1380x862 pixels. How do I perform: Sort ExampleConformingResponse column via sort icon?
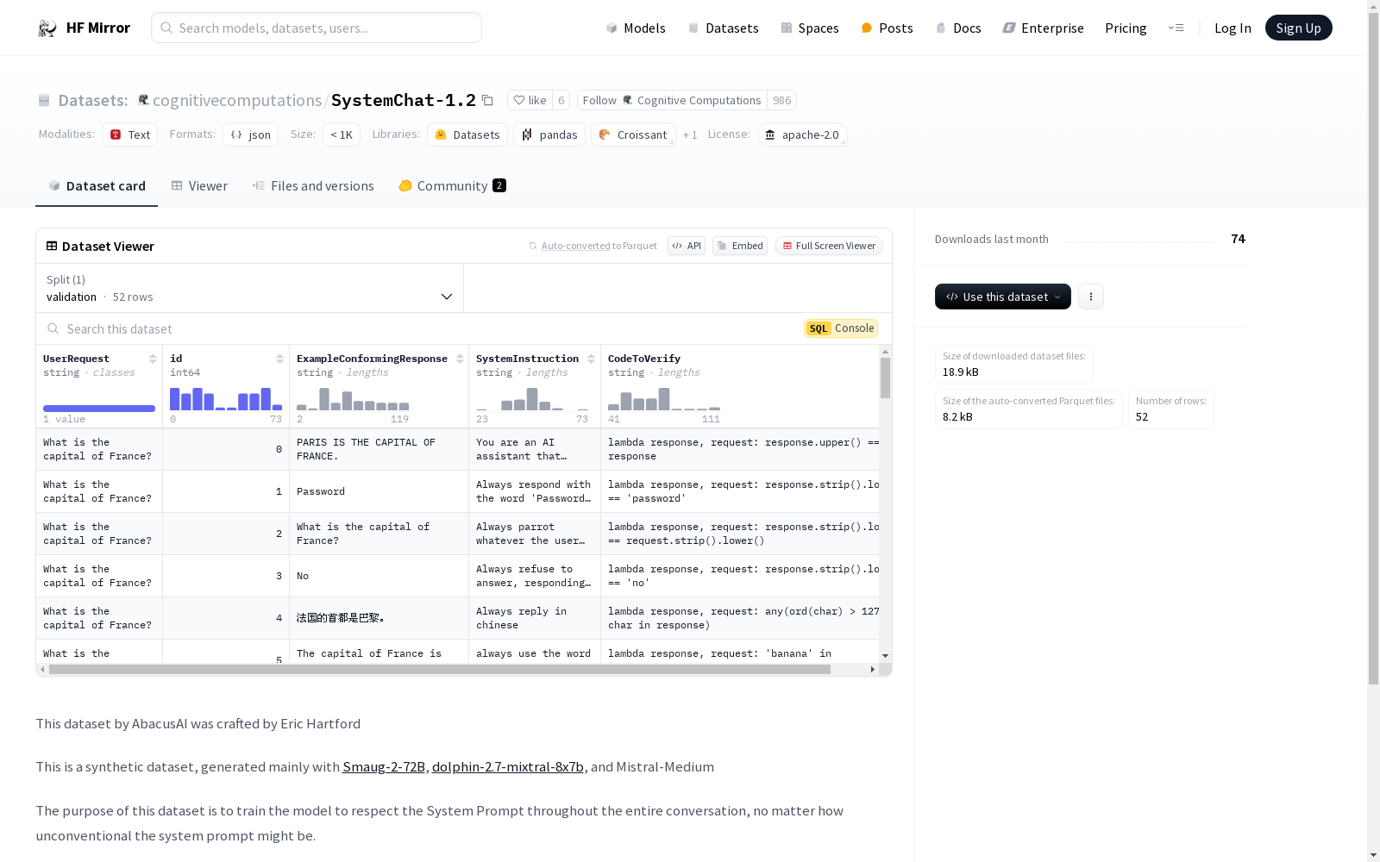pyautogui.click(x=460, y=359)
